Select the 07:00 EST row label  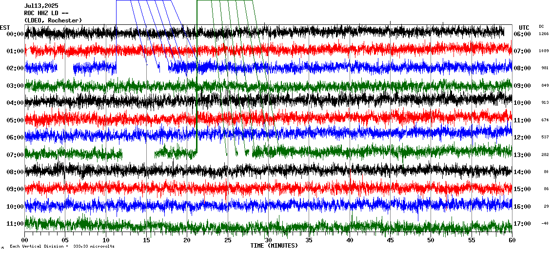coord(15,155)
